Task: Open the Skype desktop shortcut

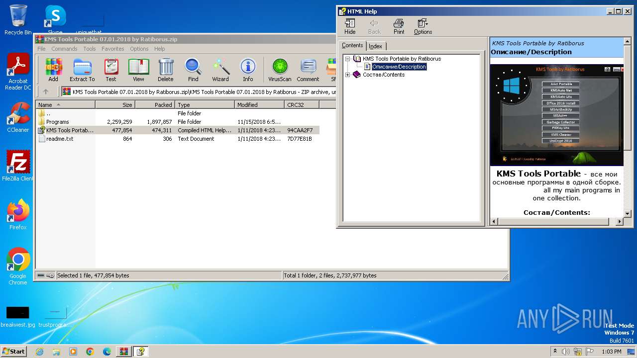Action: point(55,20)
